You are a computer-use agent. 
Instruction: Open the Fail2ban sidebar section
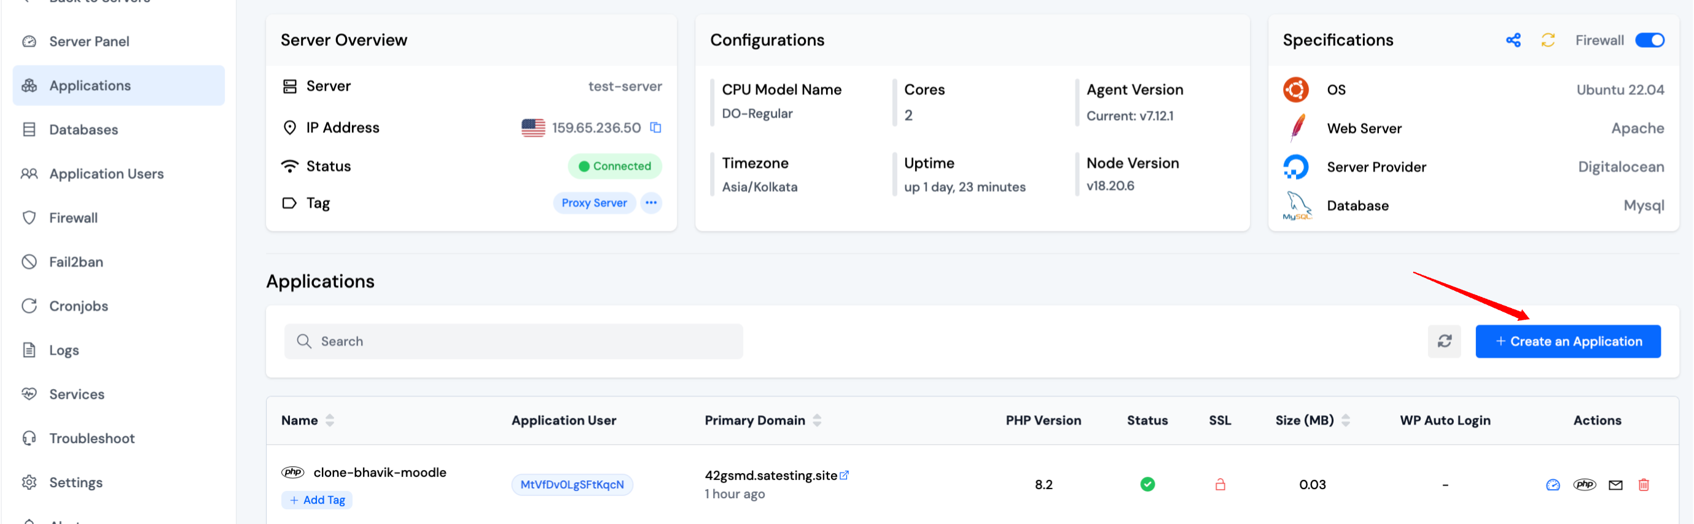76,262
